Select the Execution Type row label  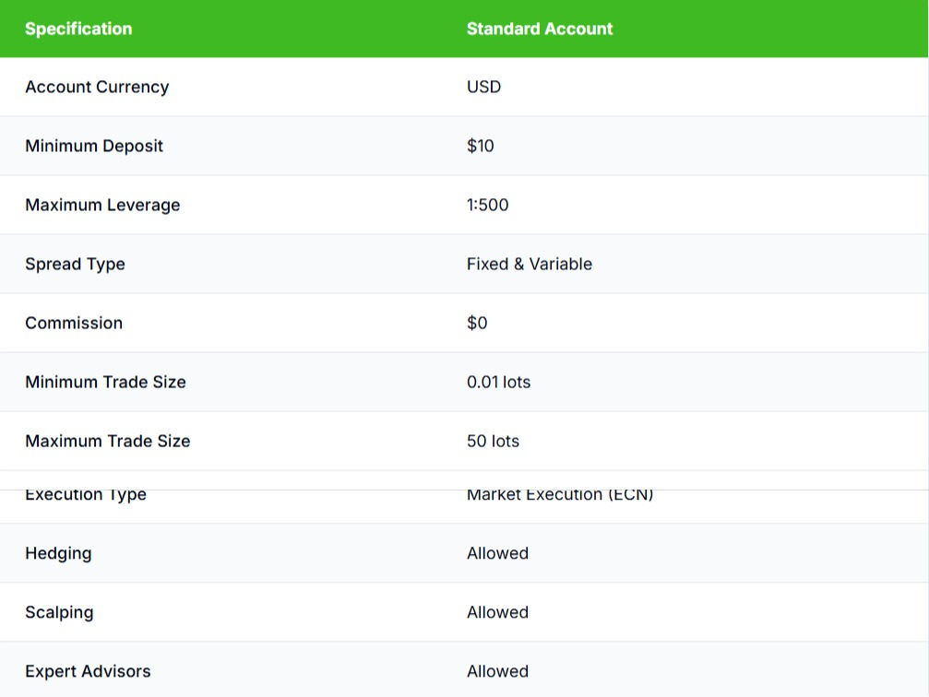pyautogui.click(x=86, y=494)
